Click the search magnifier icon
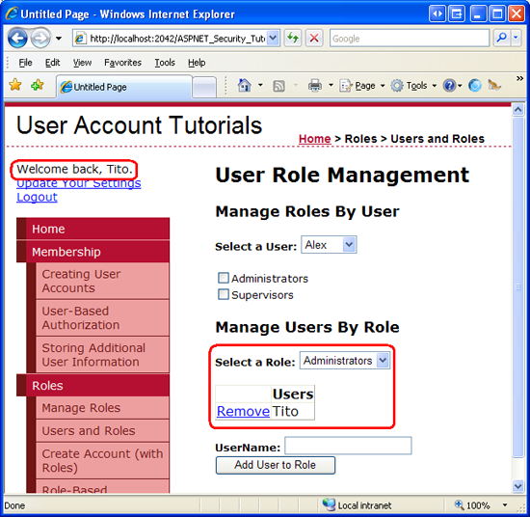The width and height of the screenshot is (530, 517). (502, 38)
